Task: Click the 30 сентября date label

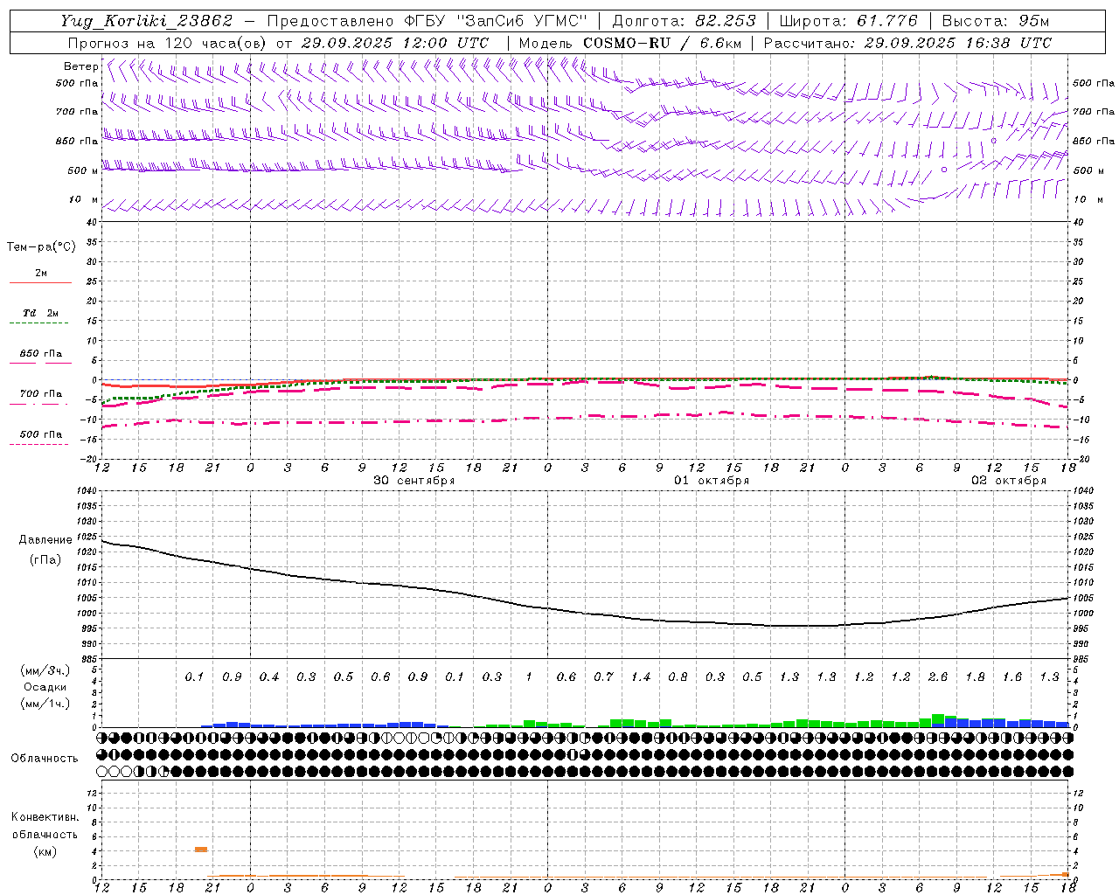Action: 414,481
